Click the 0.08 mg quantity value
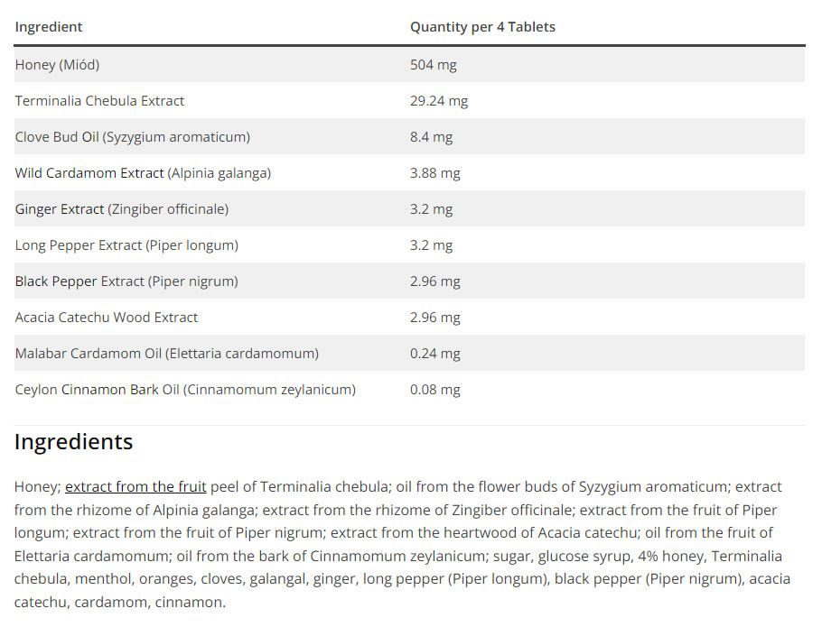The image size is (822, 627). click(435, 390)
